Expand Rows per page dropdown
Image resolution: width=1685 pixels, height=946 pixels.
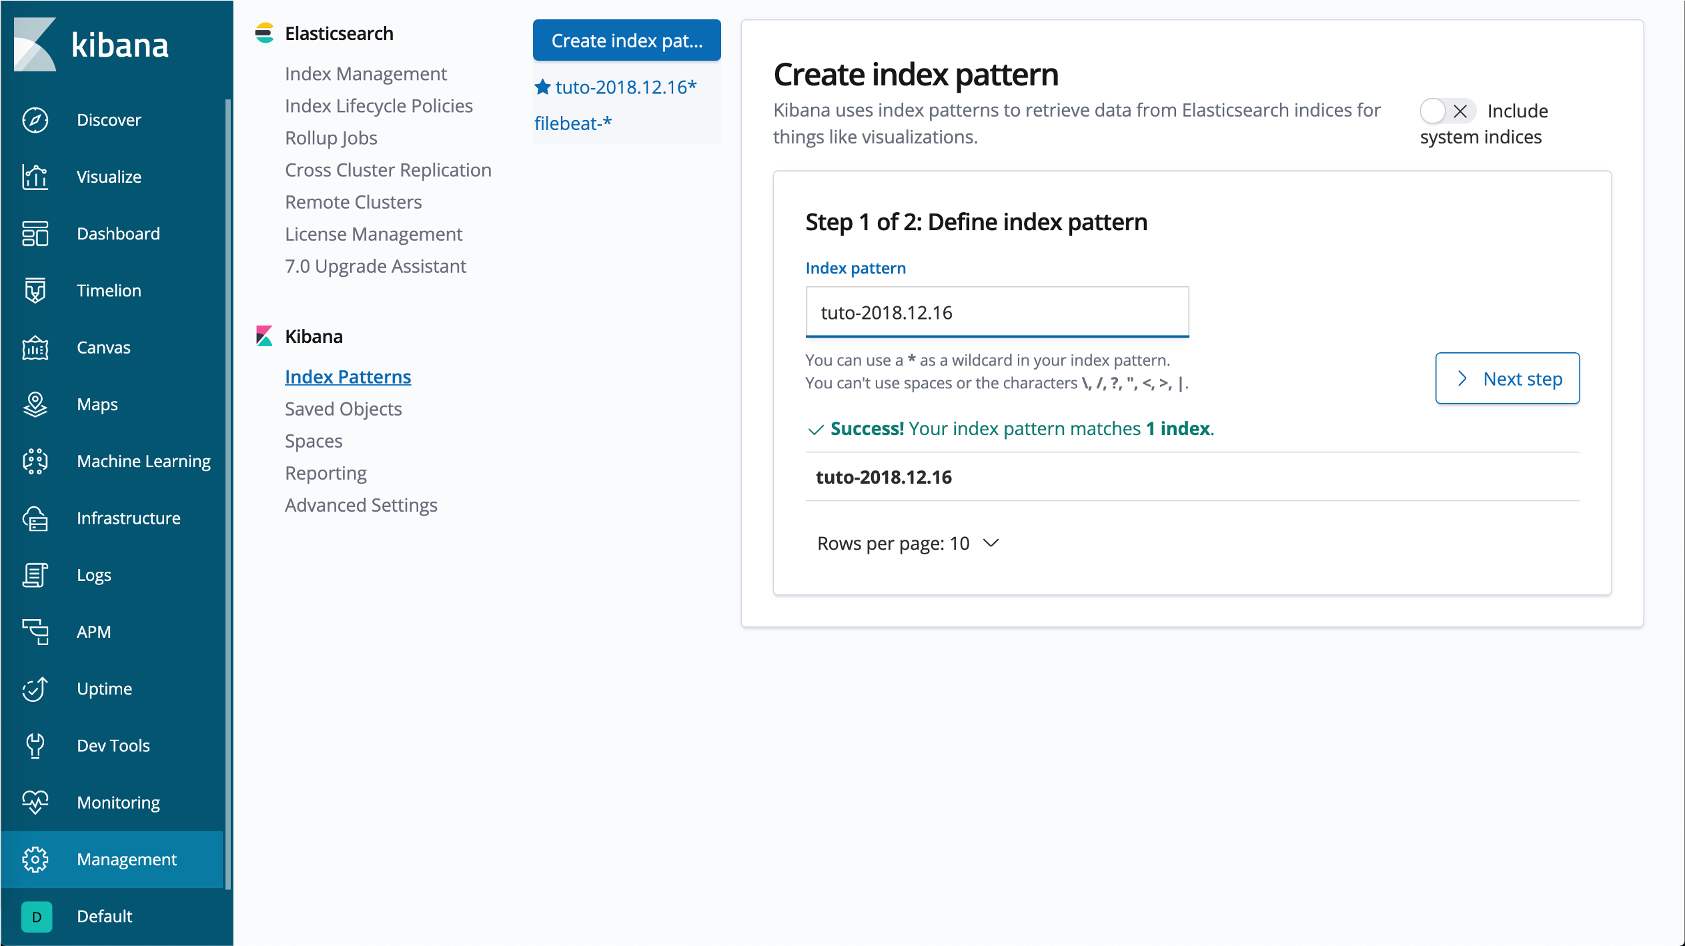point(907,544)
